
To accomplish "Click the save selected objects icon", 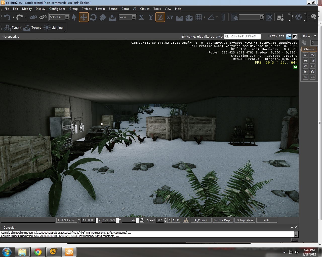I will [x=280, y=17].
